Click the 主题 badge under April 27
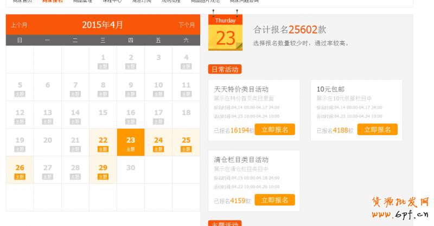The height and width of the screenshot is (226, 434). pyautogui.click(x=48, y=177)
